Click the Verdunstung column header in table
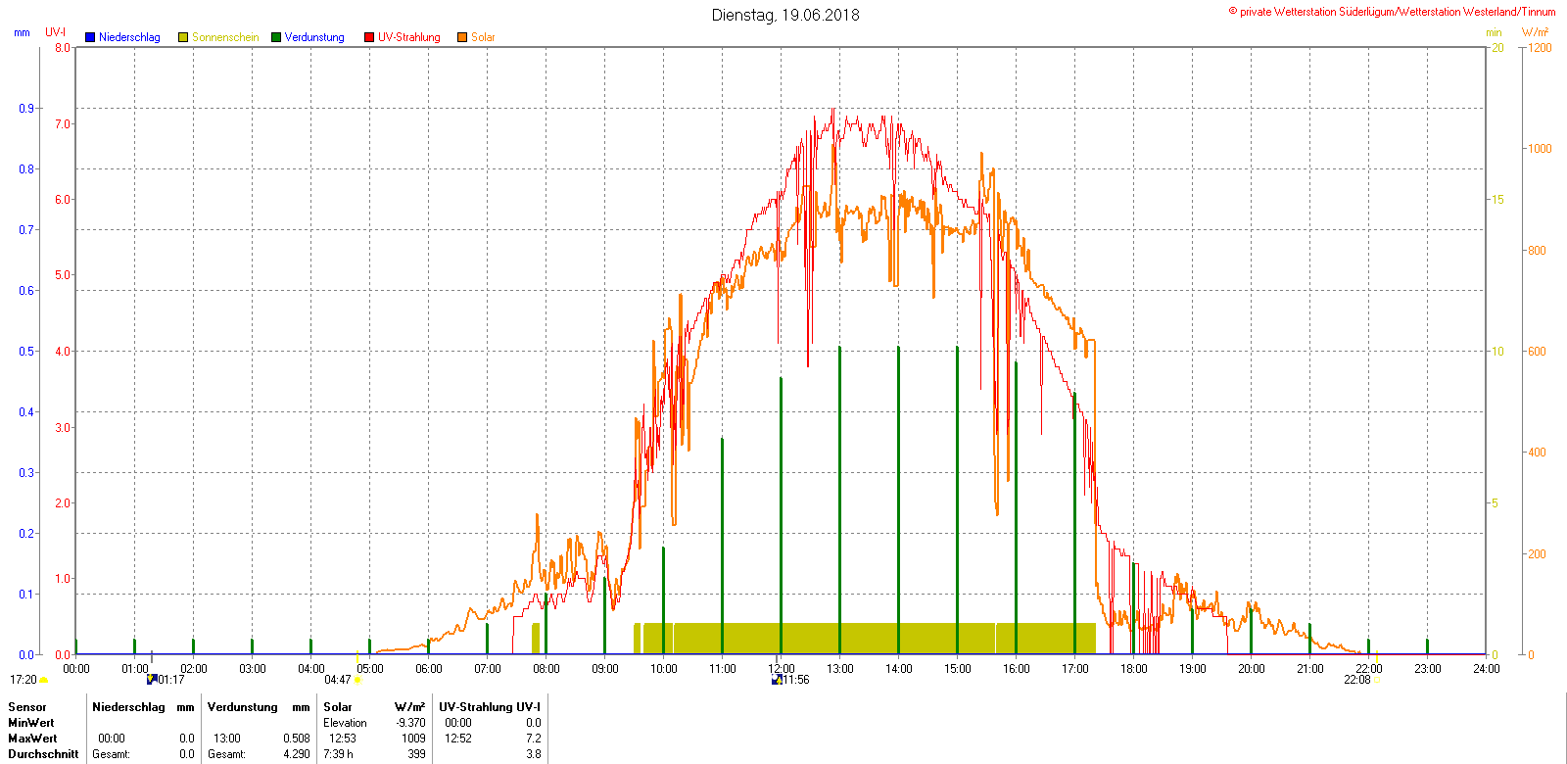The width and height of the screenshot is (1567, 764). 243,707
